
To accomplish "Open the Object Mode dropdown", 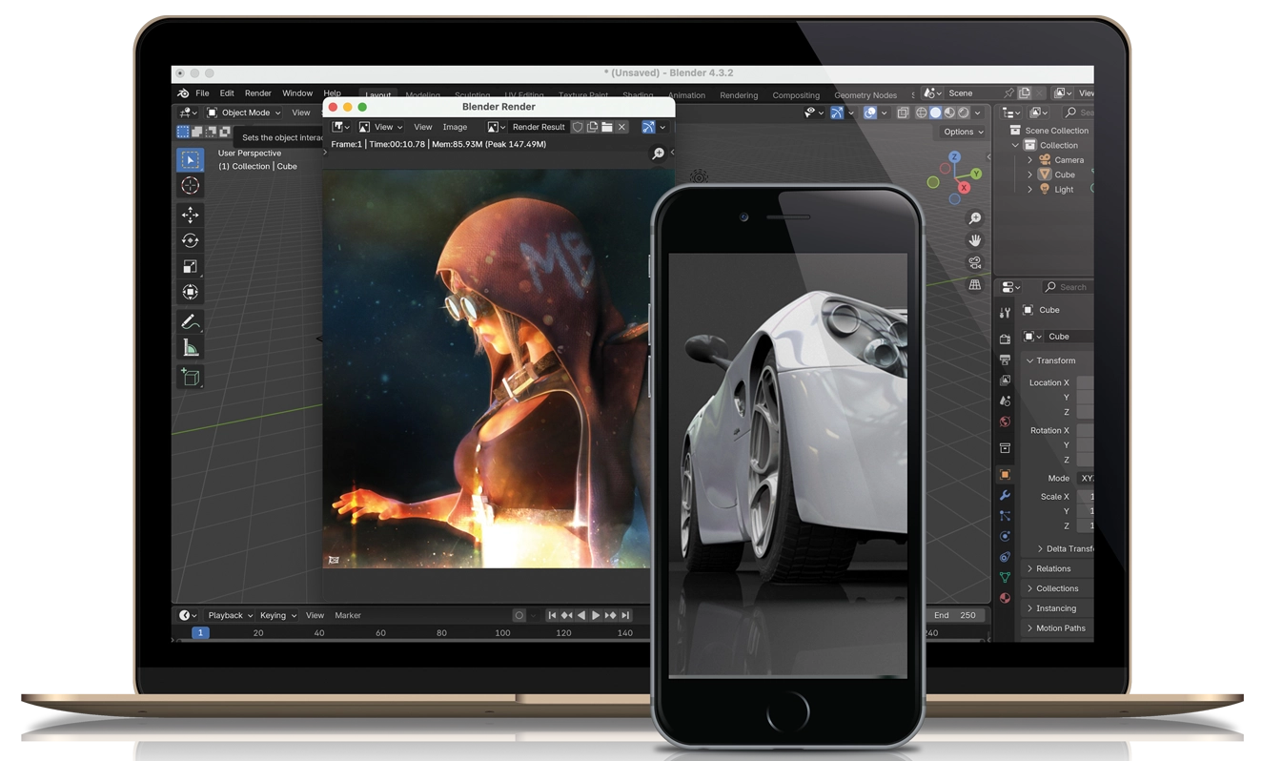I will point(245,113).
